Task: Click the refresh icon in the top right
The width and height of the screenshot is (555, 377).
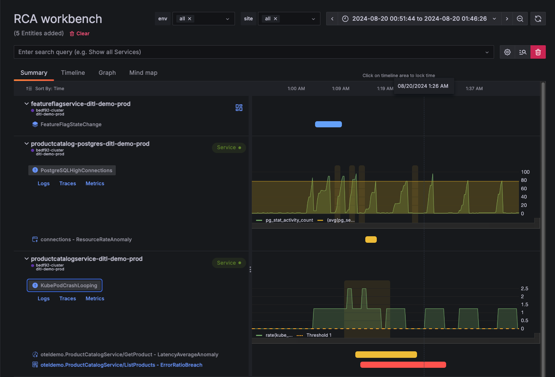Action: [538, 18]
